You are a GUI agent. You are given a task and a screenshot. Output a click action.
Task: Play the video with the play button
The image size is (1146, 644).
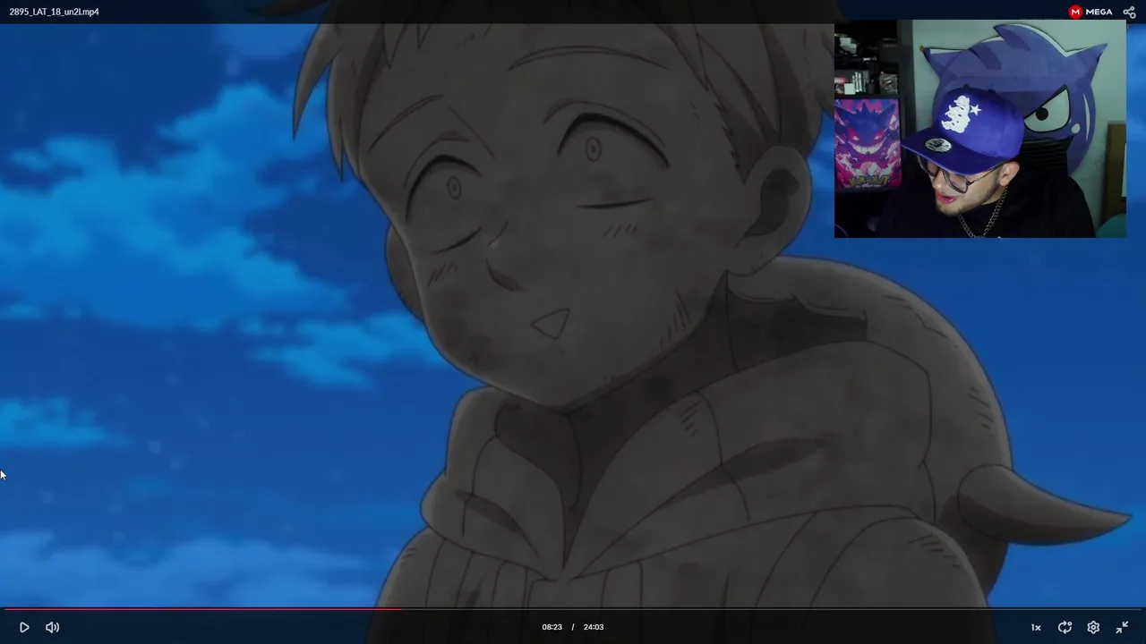(24, 627)
